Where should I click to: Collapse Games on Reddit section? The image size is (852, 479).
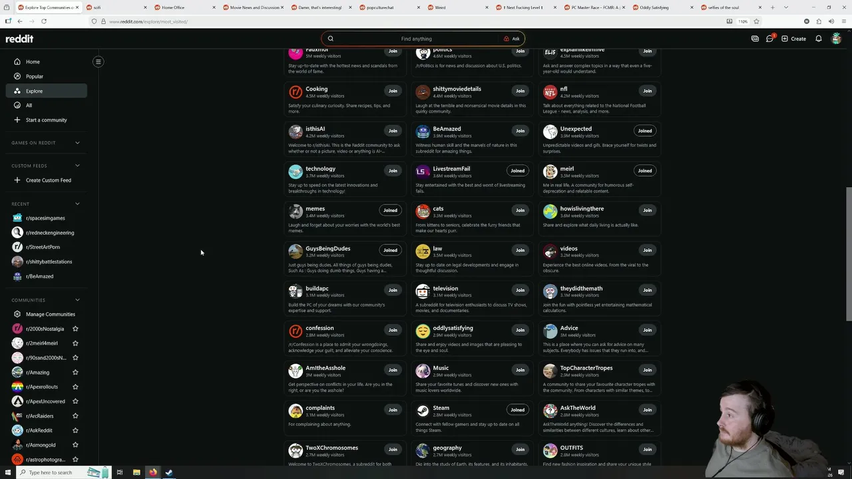pos(77,142)
